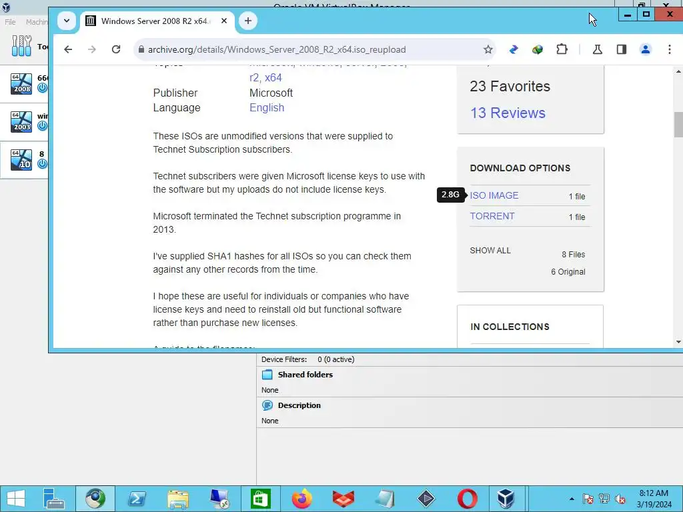Download the TORRENT option
683x512 pixels.
[x=492, y=216]
